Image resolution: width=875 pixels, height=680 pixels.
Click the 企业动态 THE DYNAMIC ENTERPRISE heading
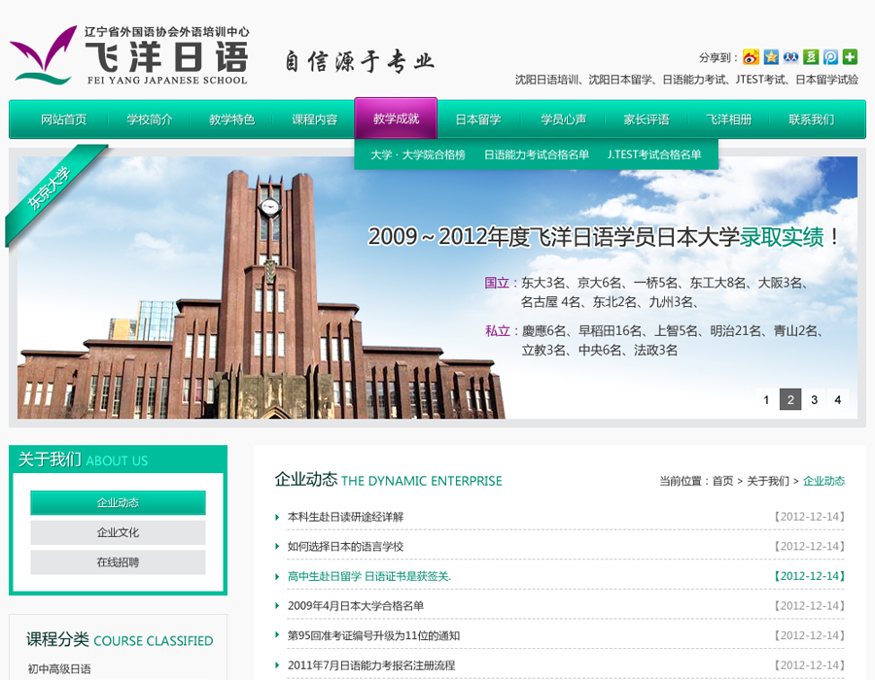point(388,480)
